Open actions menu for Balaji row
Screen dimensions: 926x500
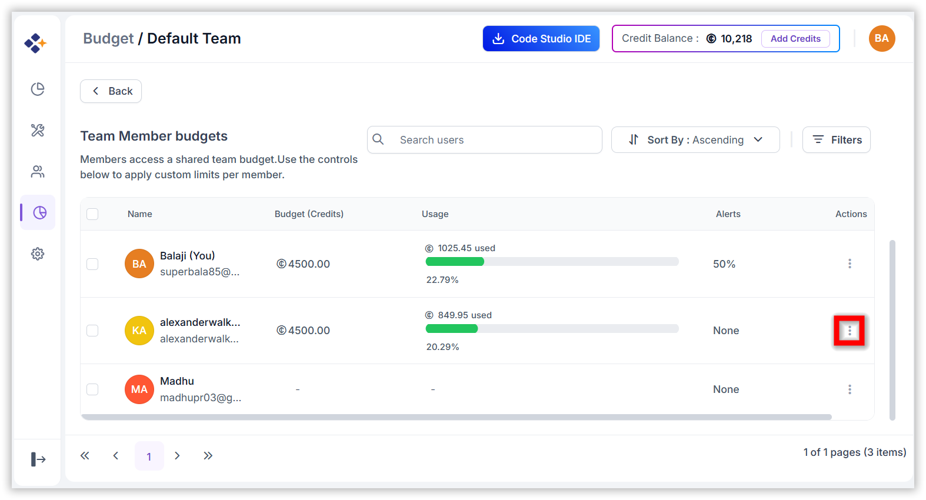pyautogui.click(x=850, y=264)
